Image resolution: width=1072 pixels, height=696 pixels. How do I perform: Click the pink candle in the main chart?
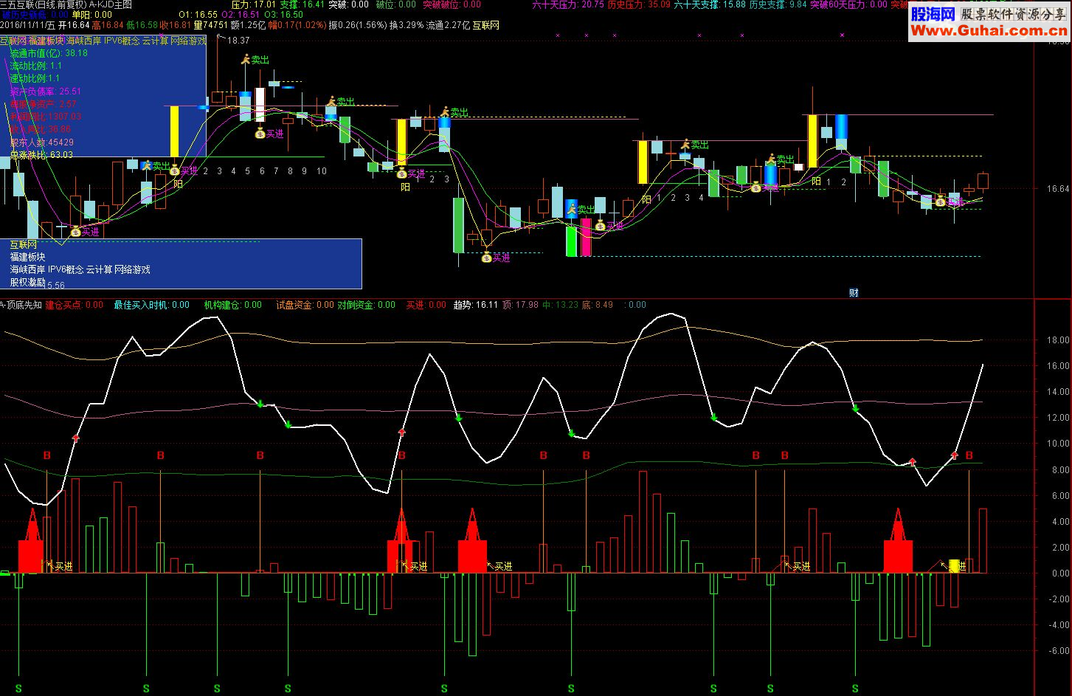(586, 237)
